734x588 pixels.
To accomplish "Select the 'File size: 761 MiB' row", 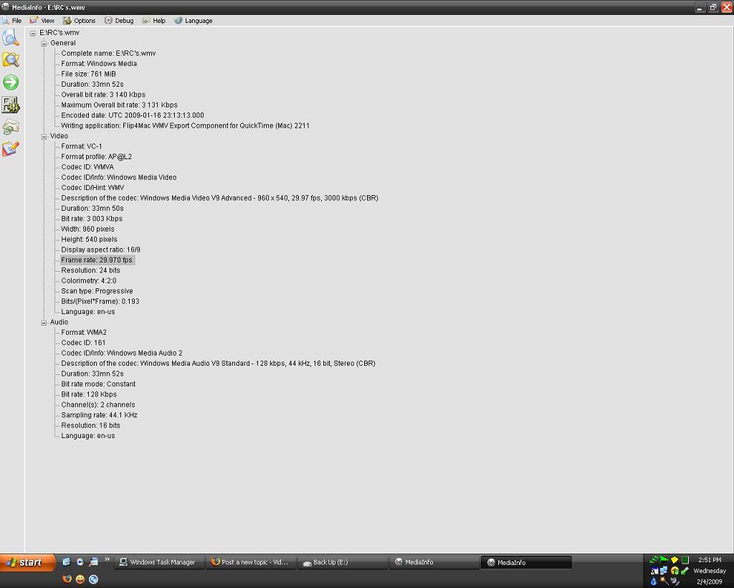I will coord(88,74).
